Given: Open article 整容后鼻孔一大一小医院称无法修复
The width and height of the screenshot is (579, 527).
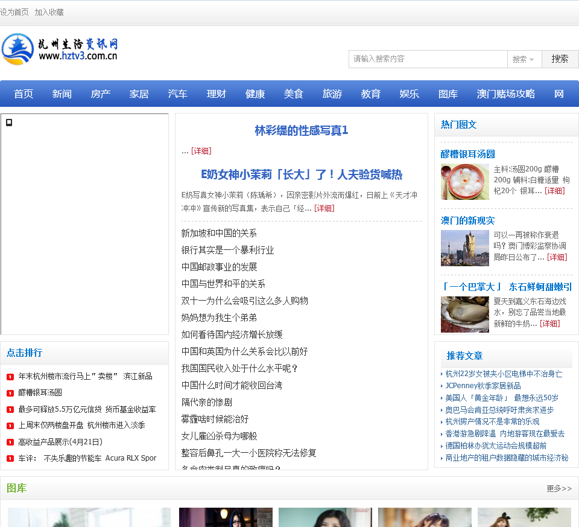Looking at the screenshot, I should point(249,453).
